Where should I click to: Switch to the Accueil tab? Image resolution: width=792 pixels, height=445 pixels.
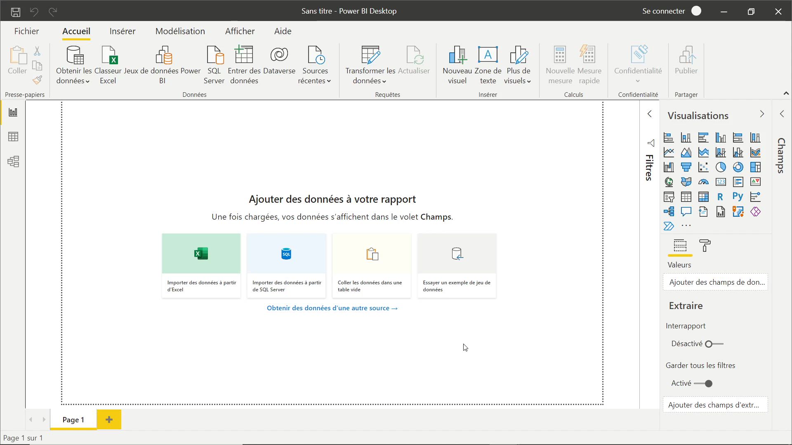point(76,31)
